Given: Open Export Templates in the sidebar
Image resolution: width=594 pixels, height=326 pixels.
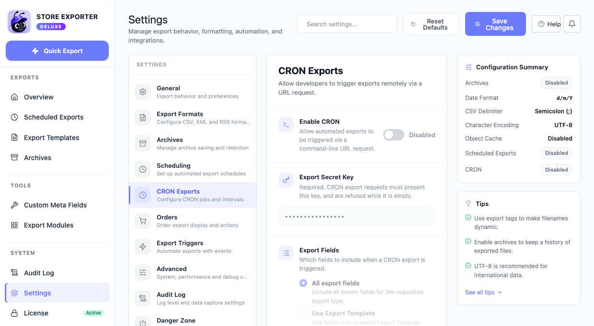Looking at the screenshot, I should pos(57,138).
